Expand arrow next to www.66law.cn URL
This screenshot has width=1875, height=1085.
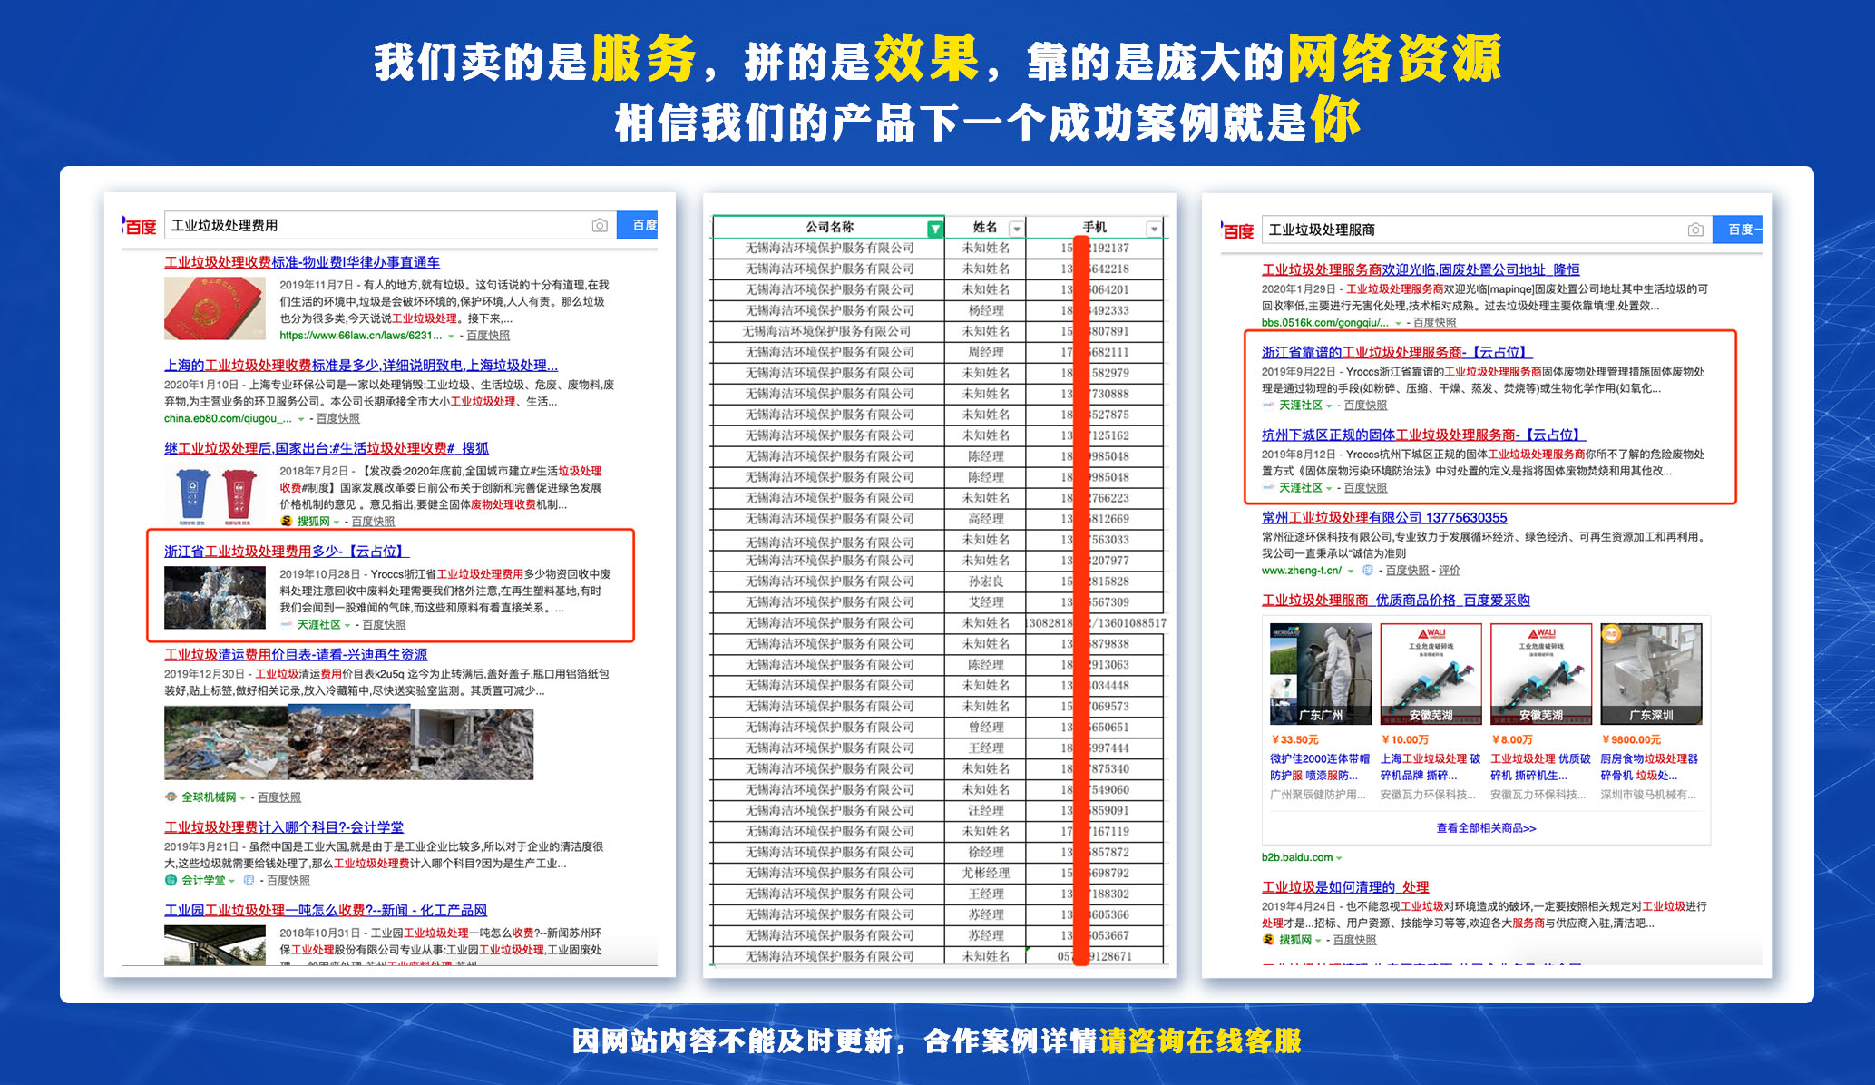pyautogui.click(x=451, y=336)
